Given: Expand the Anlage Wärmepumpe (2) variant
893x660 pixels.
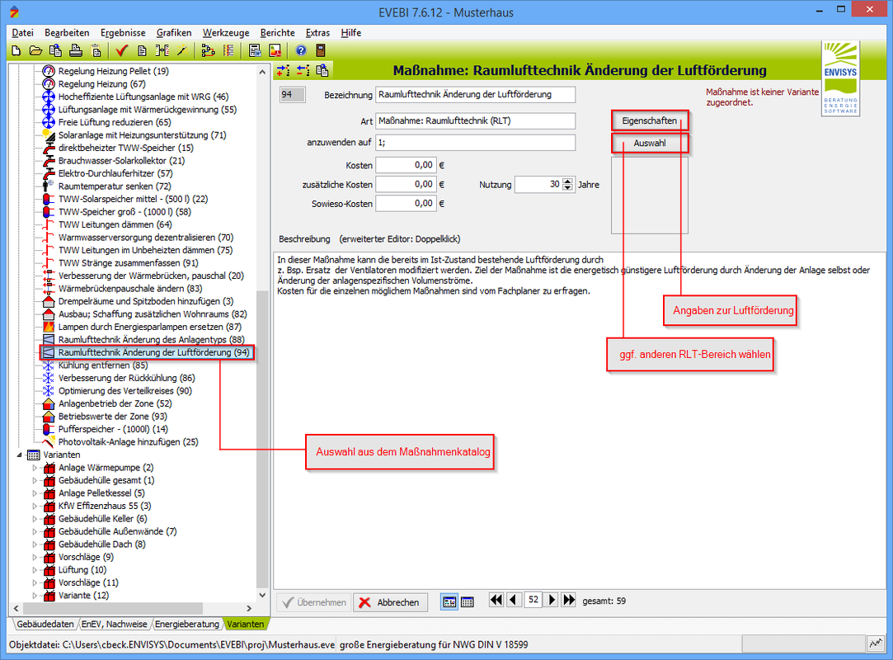Looking at the screenshot, I should coord(35,468).
